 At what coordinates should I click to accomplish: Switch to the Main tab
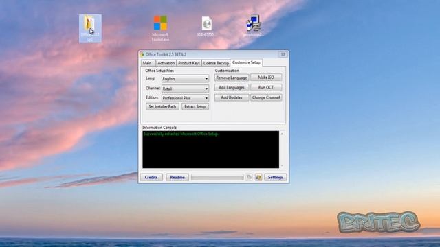(x=148, y=63)
